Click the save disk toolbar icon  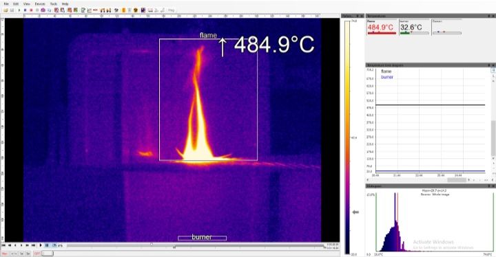[12, 10]
